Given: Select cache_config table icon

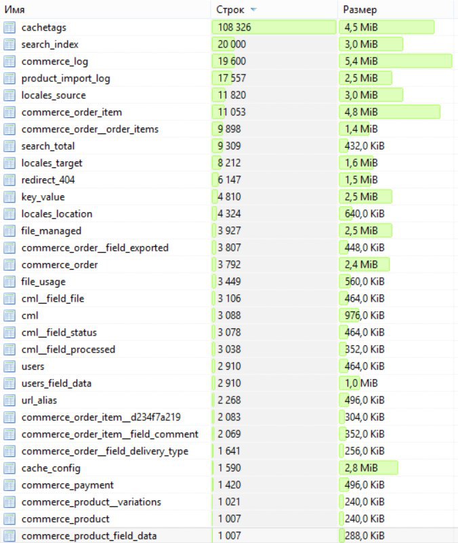Looking at the screenshot, I should click(x=9, y=468).
